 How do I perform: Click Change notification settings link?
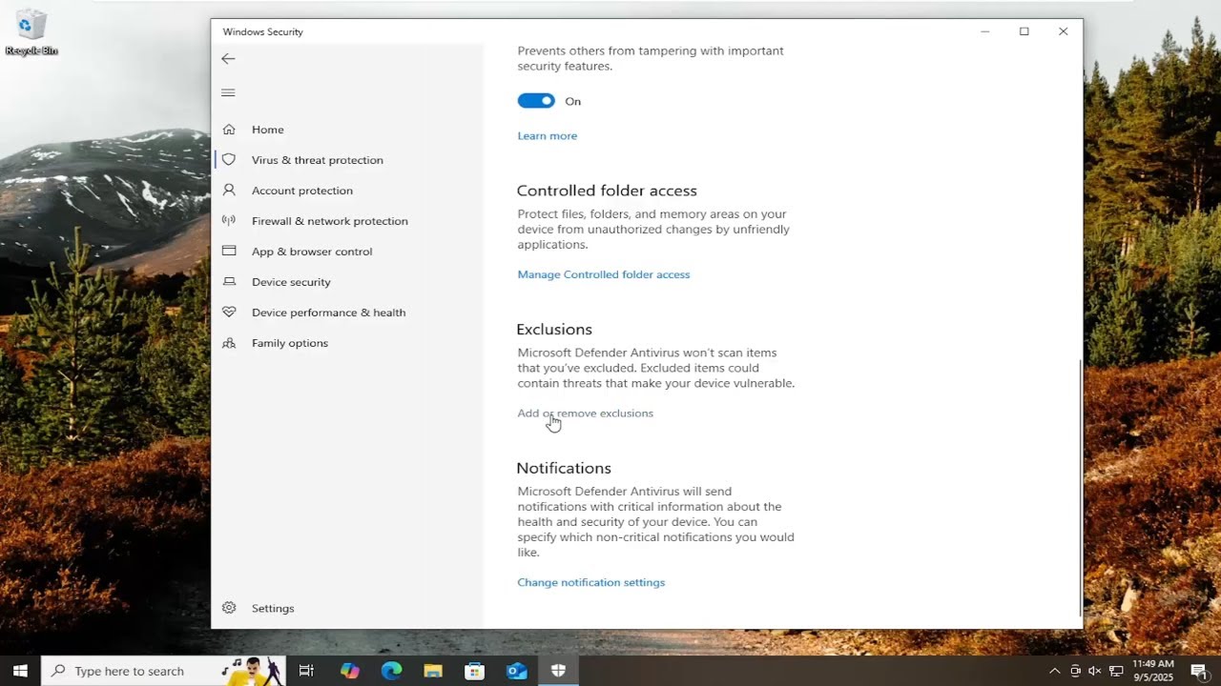(591, 582)
